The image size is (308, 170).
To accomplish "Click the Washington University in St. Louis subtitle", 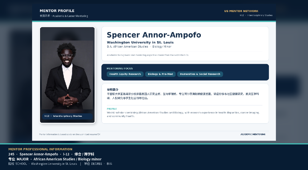I will tap(140, 42).
